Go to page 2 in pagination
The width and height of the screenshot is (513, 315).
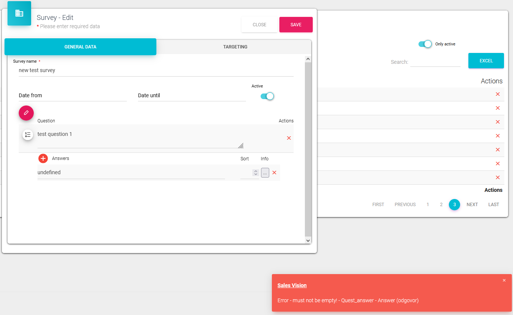point(441,205)
